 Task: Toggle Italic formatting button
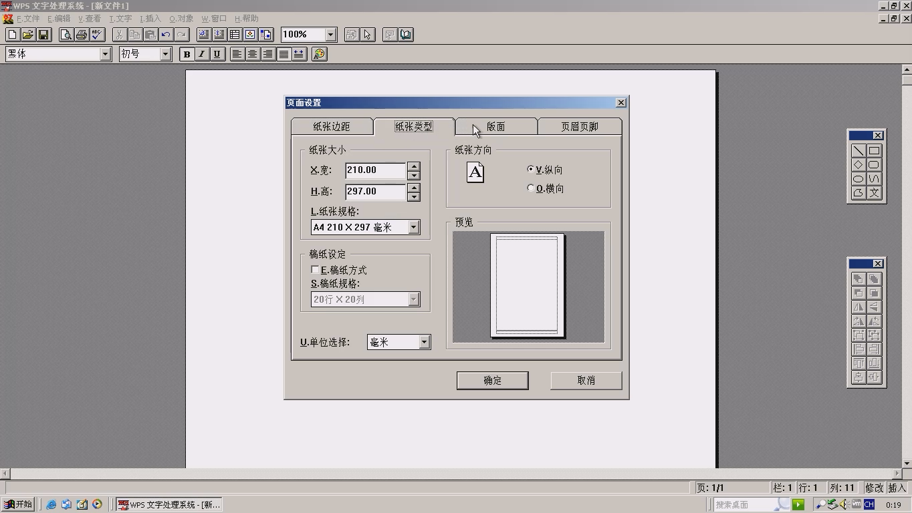tap(202, 54)
